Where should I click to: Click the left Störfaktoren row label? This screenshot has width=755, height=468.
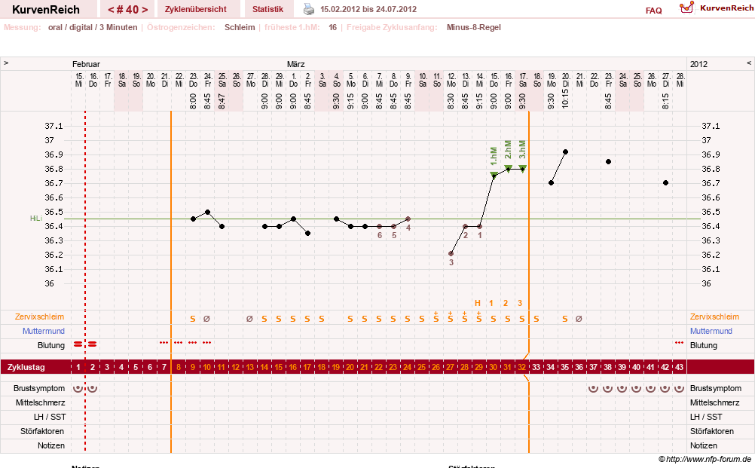(42, 431)
